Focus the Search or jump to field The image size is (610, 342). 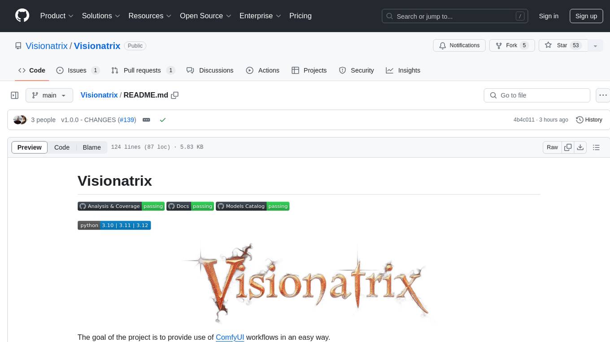point(455,16)
